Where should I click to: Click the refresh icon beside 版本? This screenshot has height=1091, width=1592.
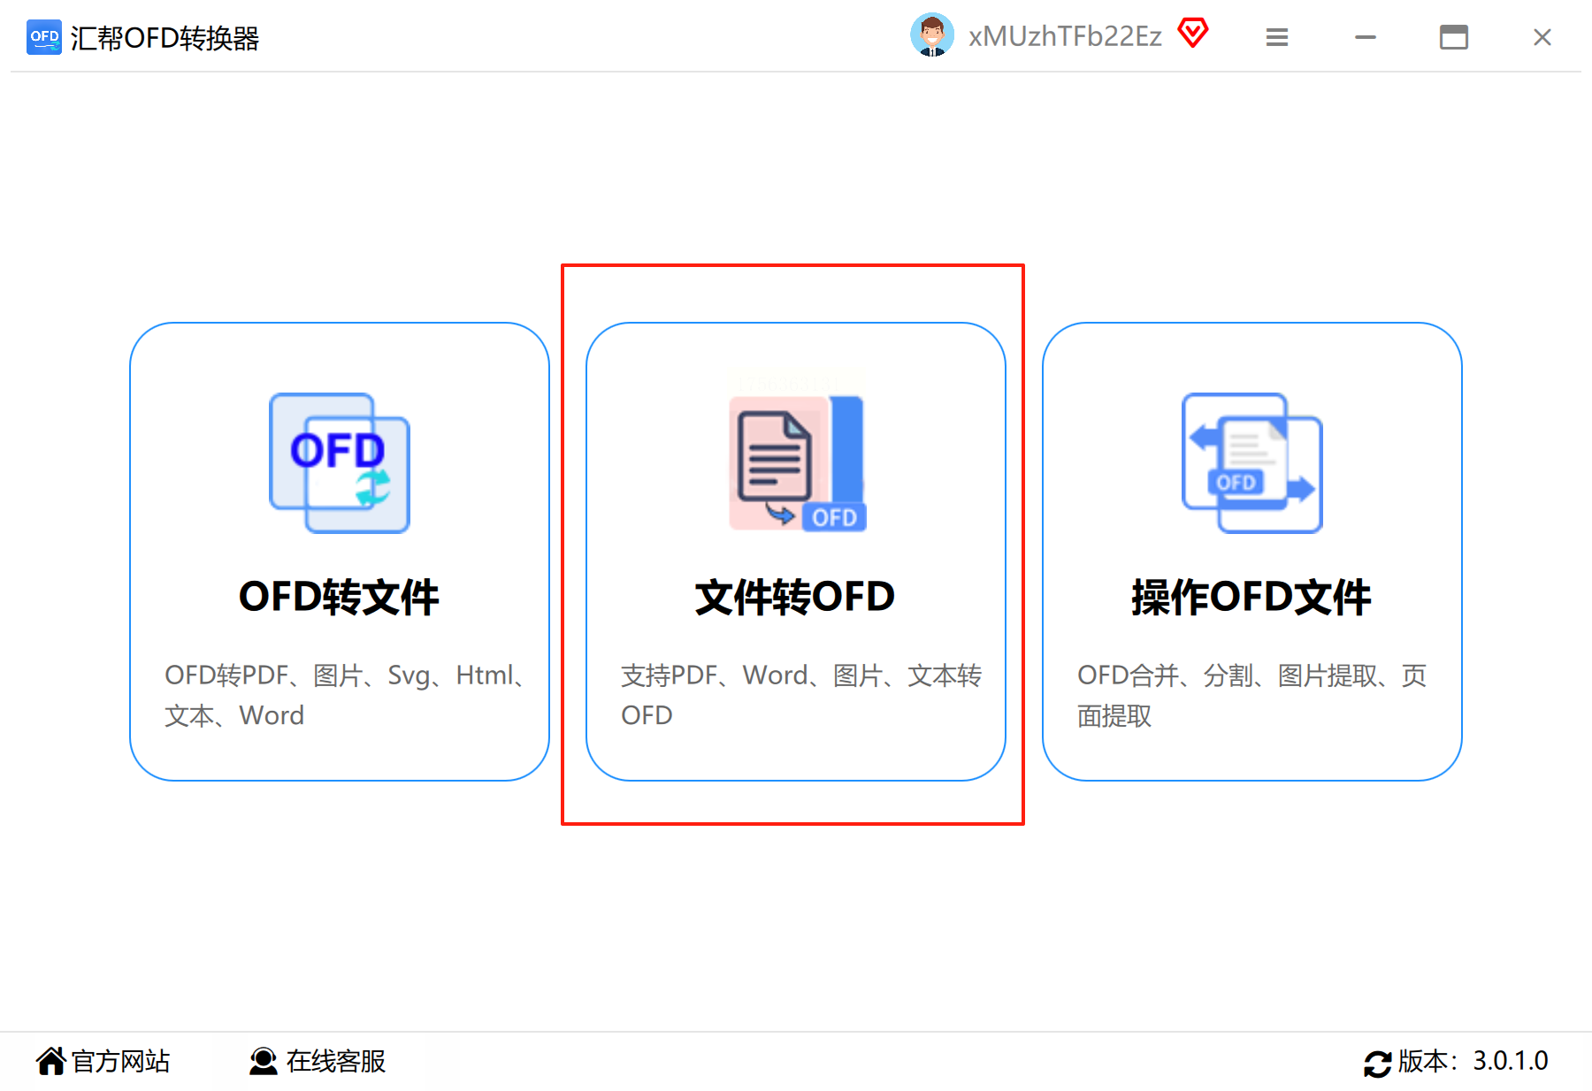pyautogui.click(x=1377, y=1064)
